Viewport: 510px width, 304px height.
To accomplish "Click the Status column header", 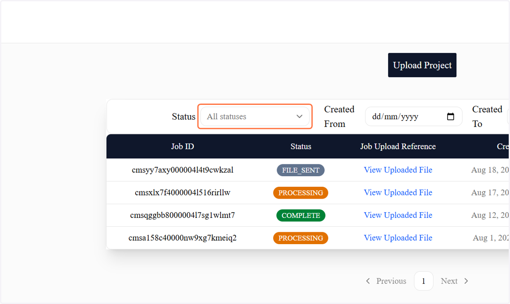I will coord(301,146).
